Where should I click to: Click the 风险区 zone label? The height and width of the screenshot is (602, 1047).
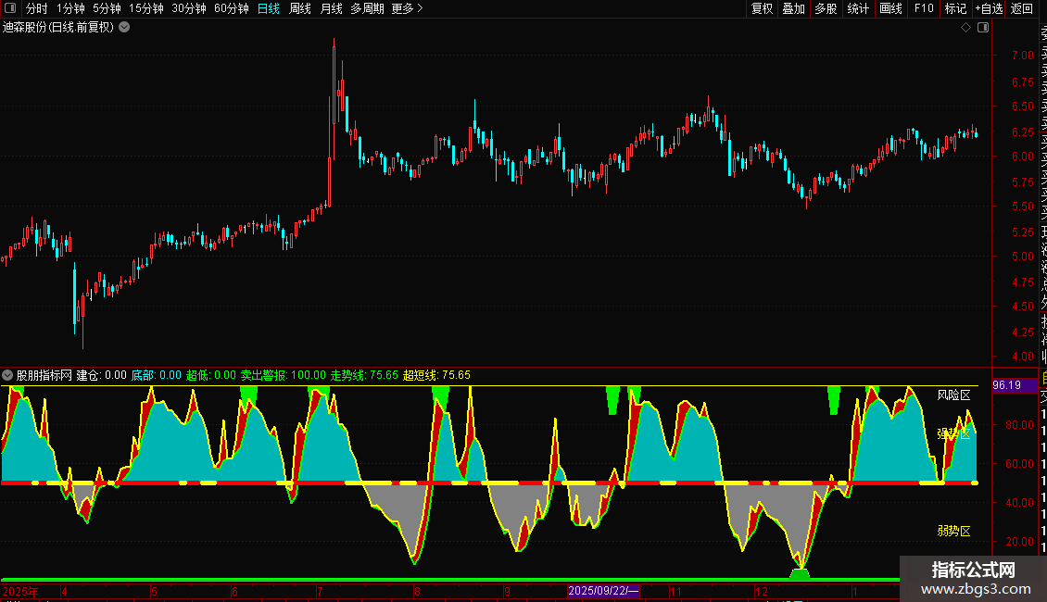click(953, 395)
